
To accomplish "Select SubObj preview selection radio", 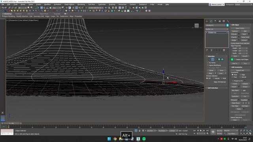I will pyautogui.click(x=213, y=78).
